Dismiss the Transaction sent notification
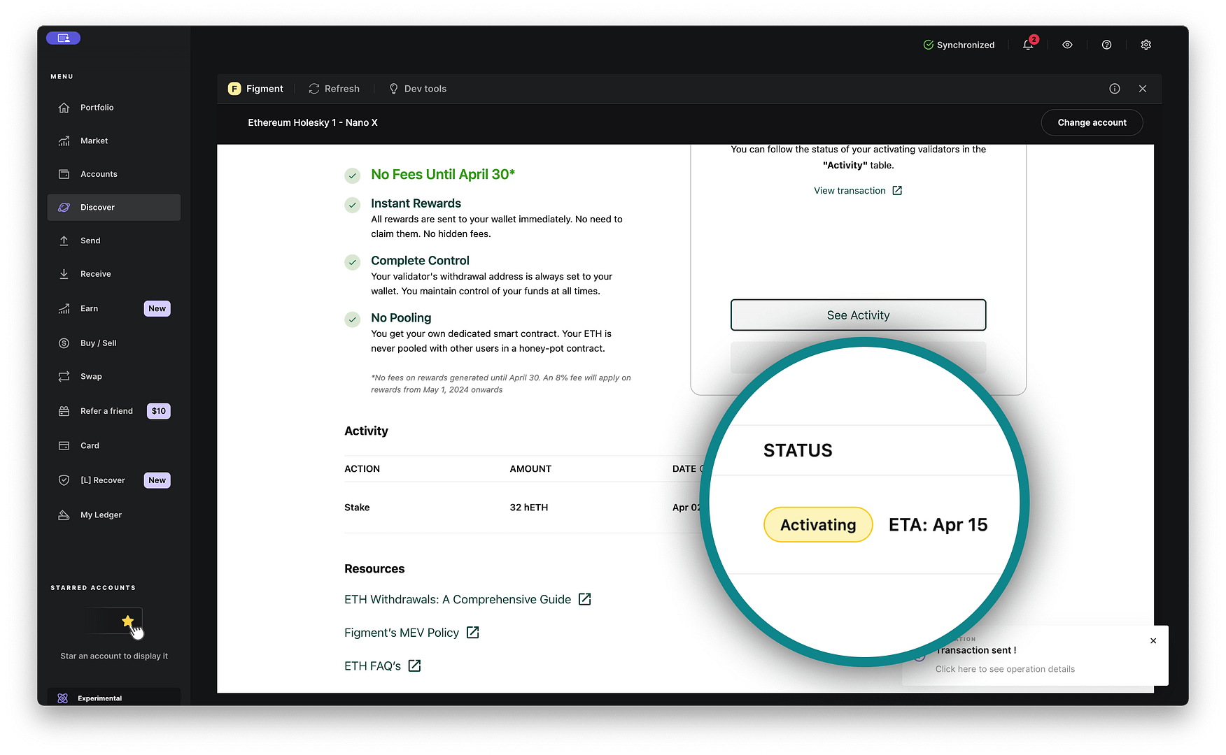 [1153, 641]
